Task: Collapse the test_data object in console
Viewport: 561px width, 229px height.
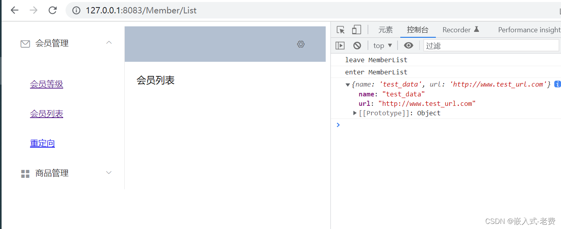Action: pos(347,84)
